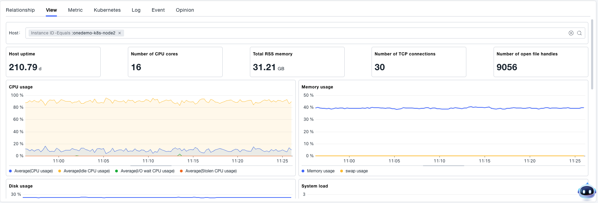Switch to the Opinion tab
The image size is (598, 203).
click(185, 10)
